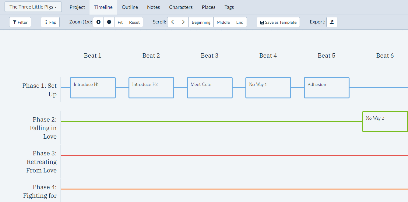Open the Meet Cute scene card
The height and width of the screenshot is (202, 408).
point(209,88)
